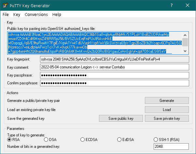Click Save private key

click(x=167, y=119)
